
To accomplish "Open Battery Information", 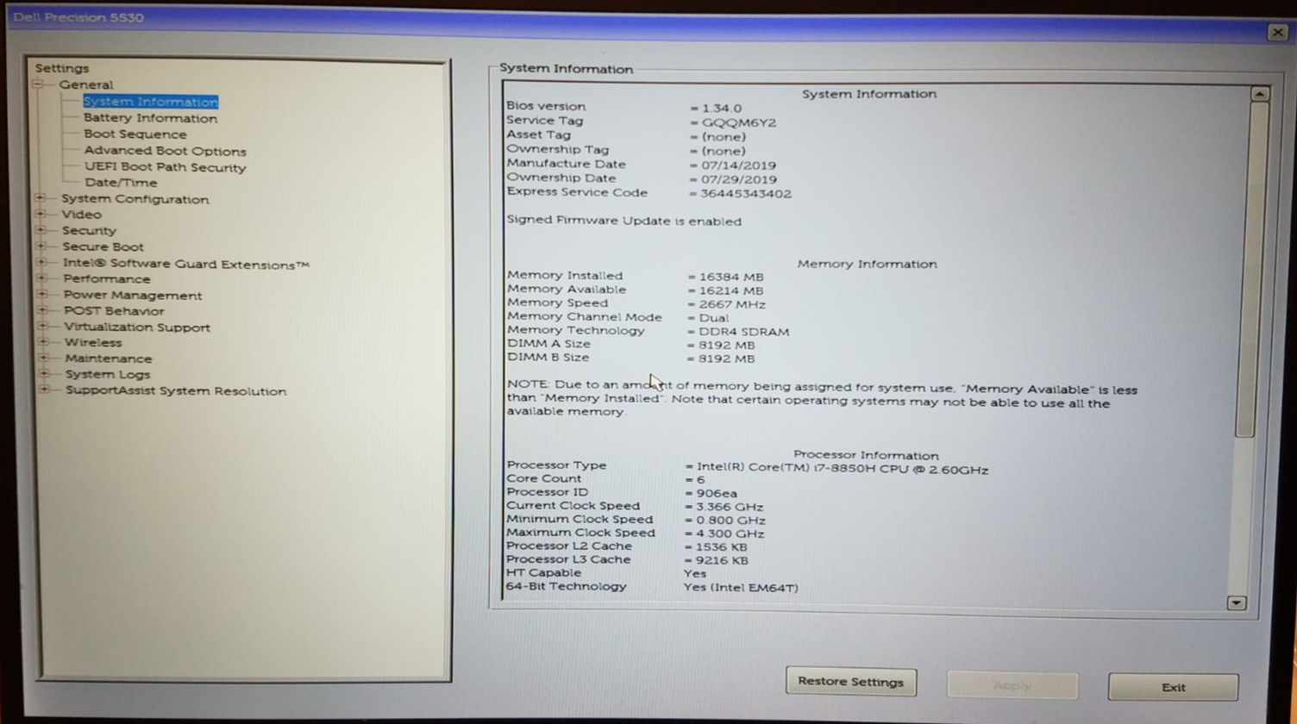I will click(x=150, y=118).
